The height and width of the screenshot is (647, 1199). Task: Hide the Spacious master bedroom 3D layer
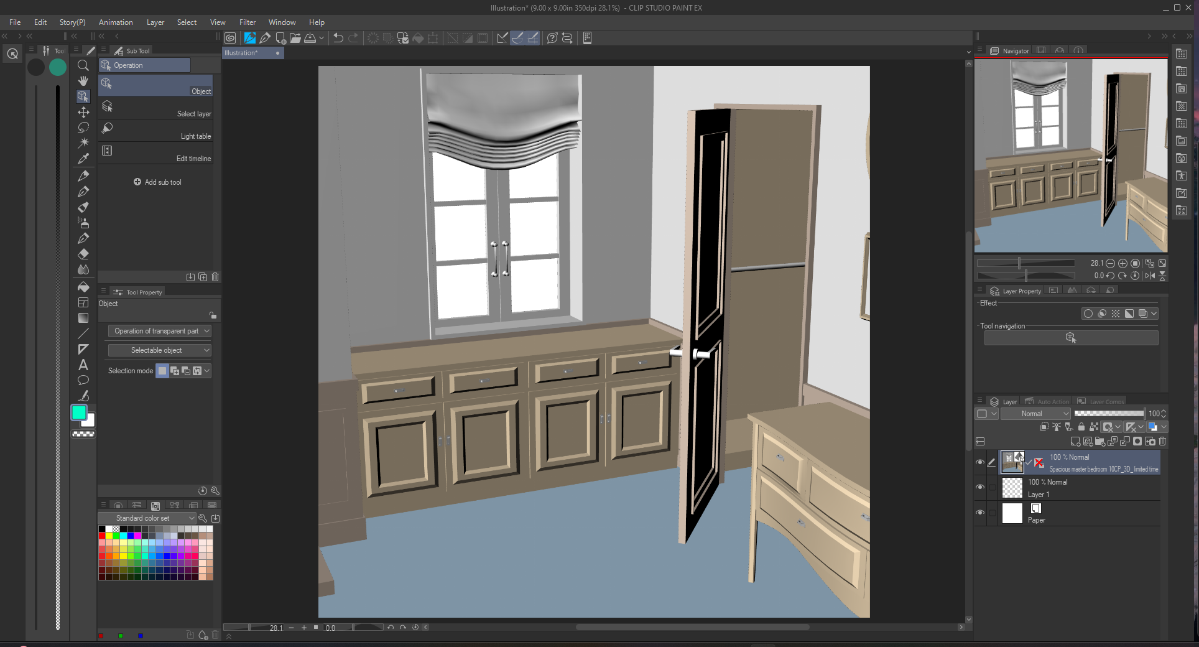980,462
